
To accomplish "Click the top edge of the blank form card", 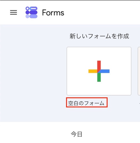I will 99,47.
